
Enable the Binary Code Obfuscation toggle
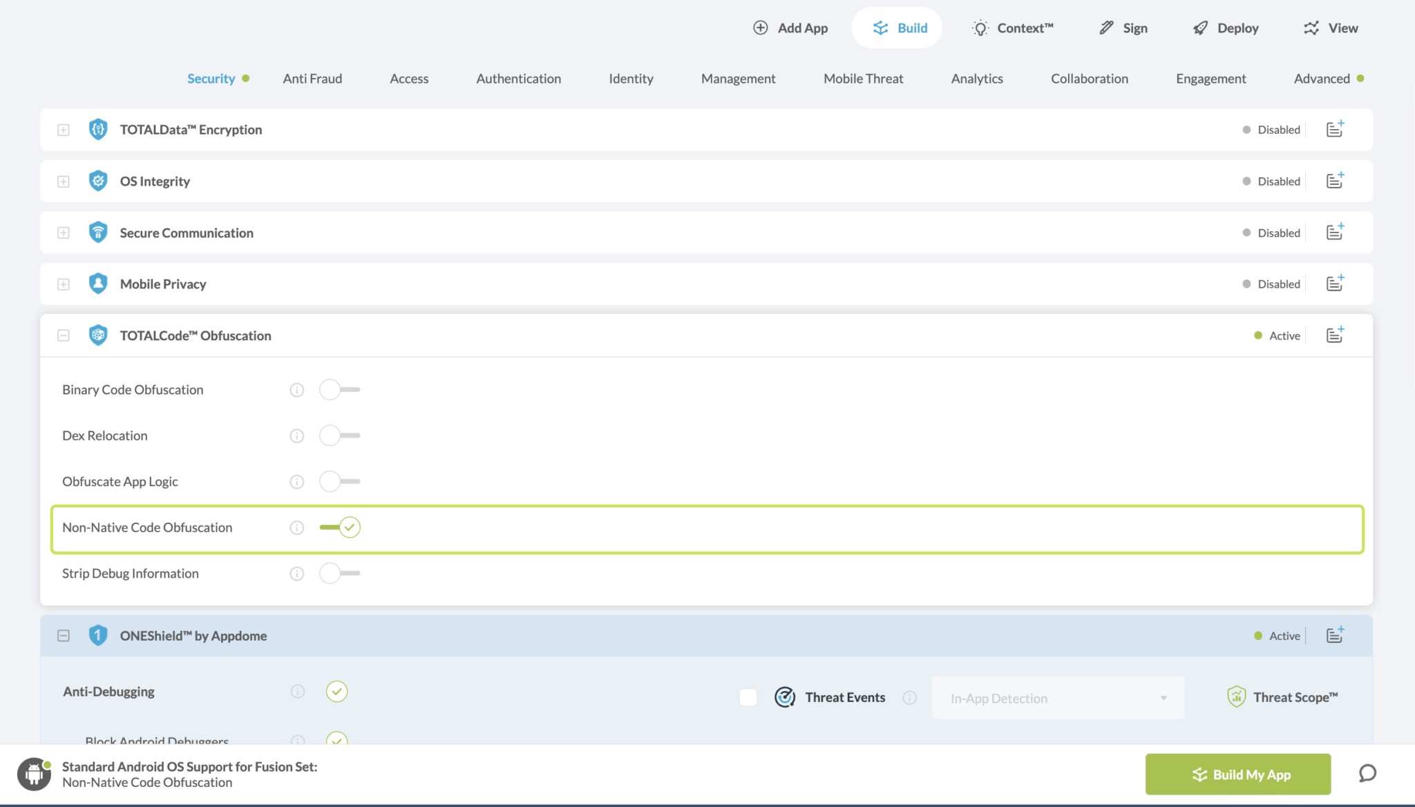[x=339, y=389]
